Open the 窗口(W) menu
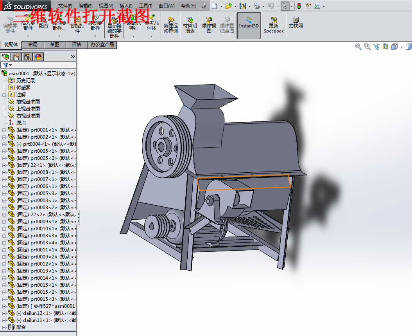 coord(167,6)
